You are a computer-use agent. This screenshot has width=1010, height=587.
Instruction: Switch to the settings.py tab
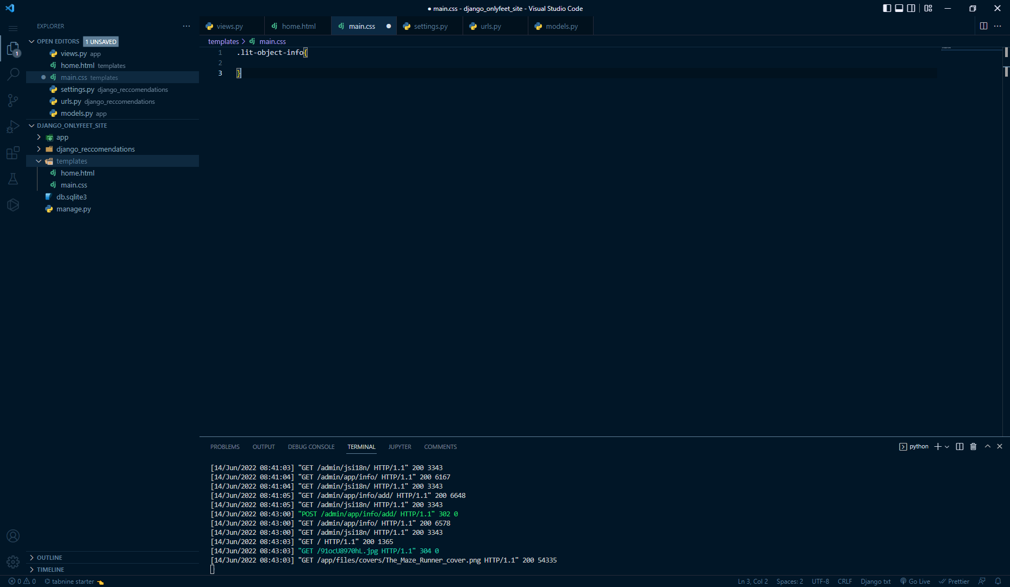(430, 26)
